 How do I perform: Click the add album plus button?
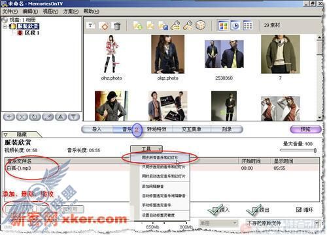click(9, 117)
